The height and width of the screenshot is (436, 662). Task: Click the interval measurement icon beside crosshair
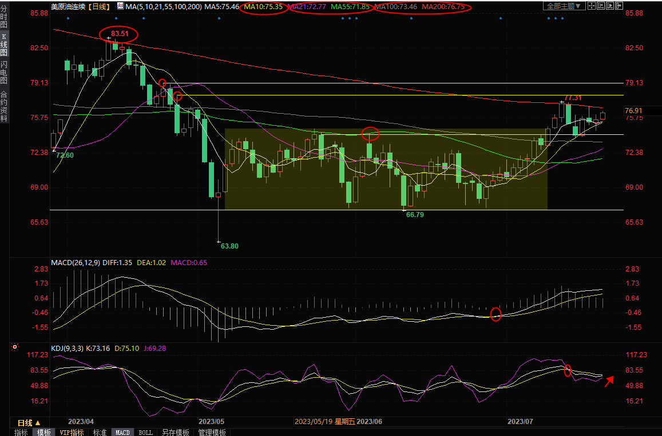[602, 6]
